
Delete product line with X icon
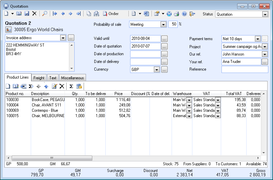point(62,86)
